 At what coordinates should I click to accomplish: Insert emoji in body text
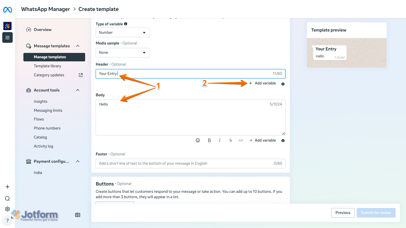pos(198,140)
